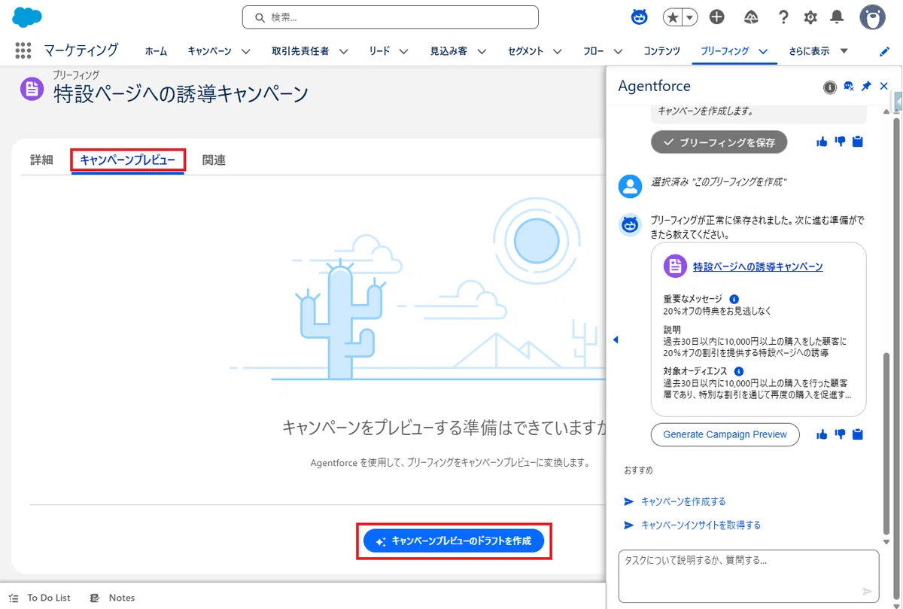Viewport: 903px width, 609px height.
Task: Click the purple briefing icon in chat card
Action: [675, 266]
